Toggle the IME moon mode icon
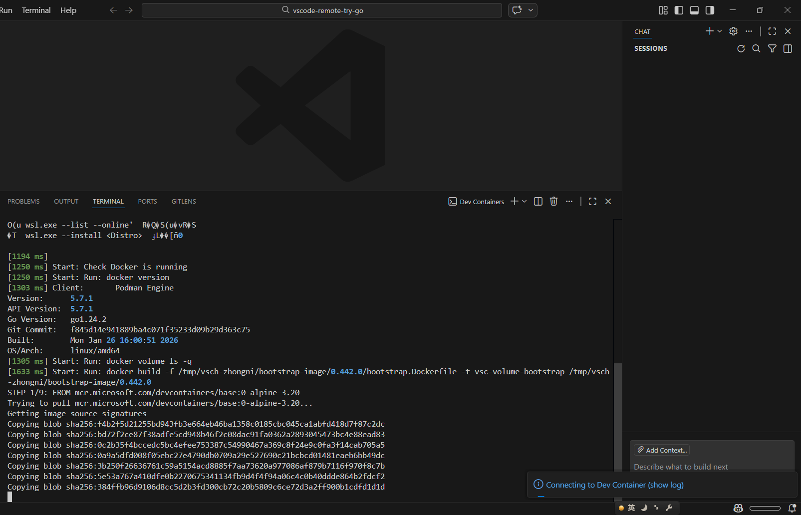This screenshot has height=515, width=801. [644, 508]
